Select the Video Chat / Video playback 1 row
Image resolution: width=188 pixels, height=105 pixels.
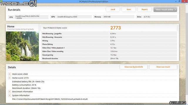(109, 48)
